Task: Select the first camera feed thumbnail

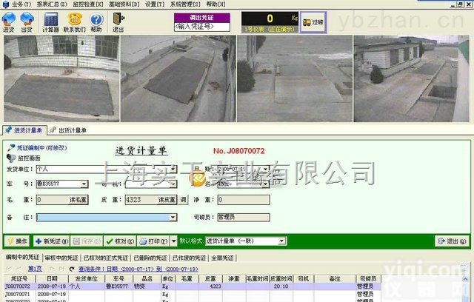Action: tap(61, 78)
